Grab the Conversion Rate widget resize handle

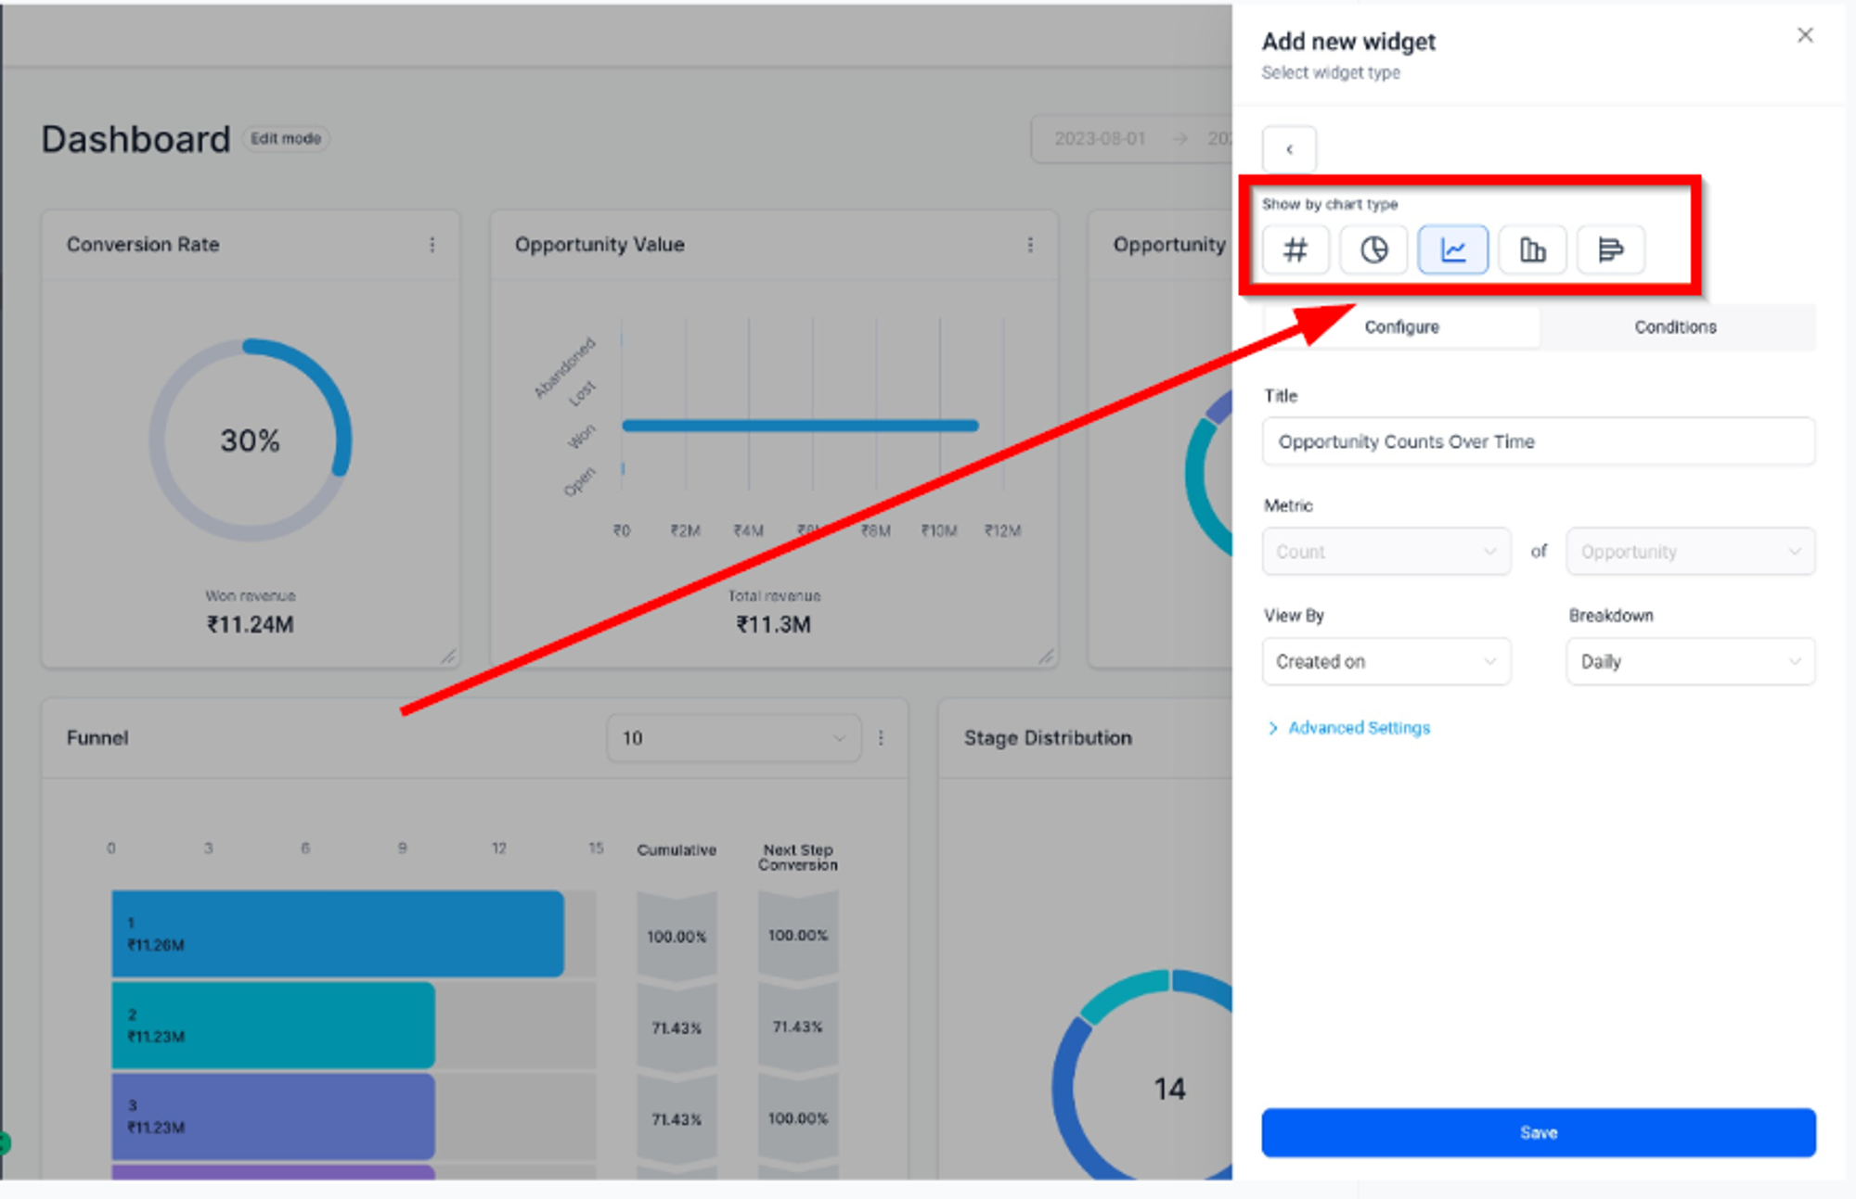coord(448,656)
